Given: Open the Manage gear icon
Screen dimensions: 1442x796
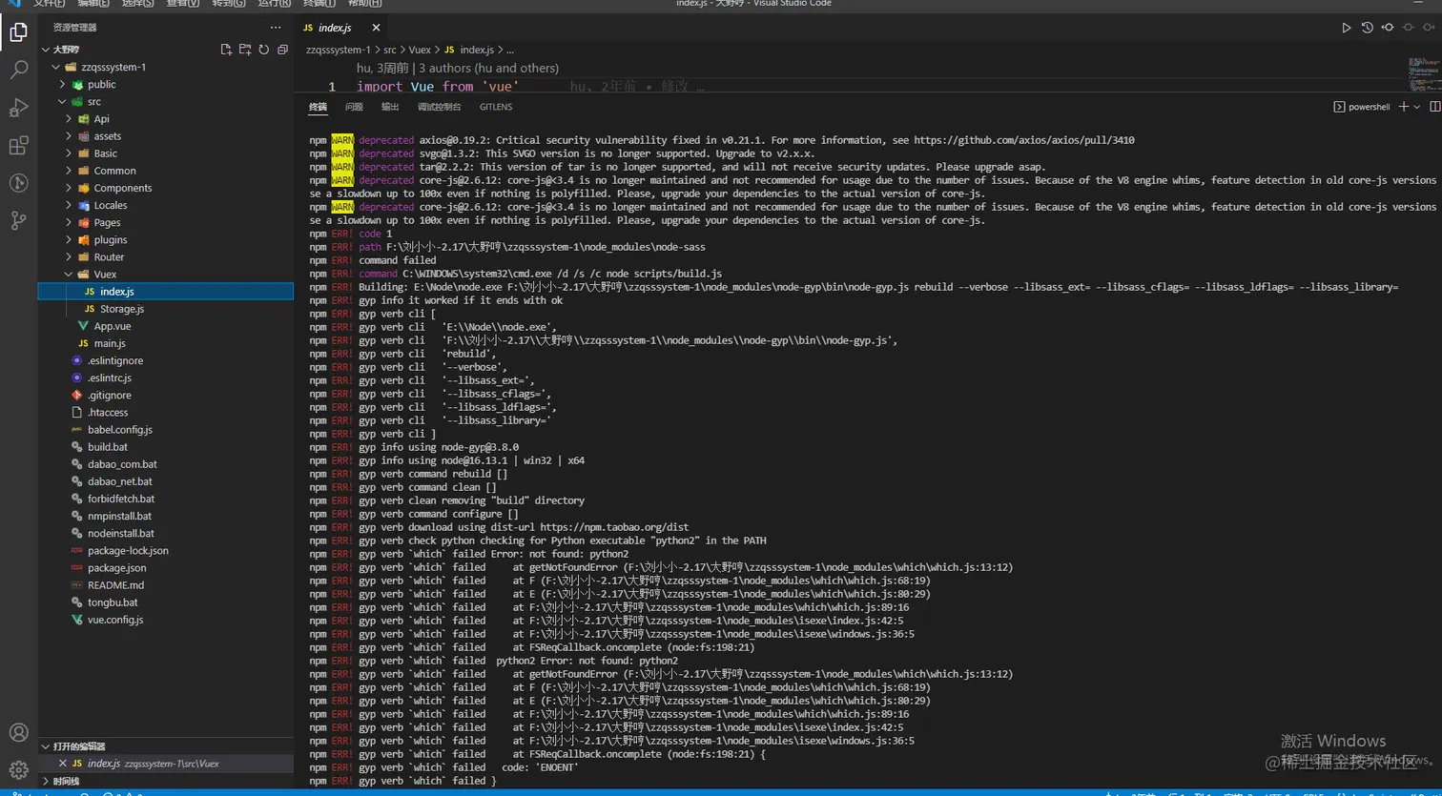Looking at the screenshot, I should (x=18, y=769).
